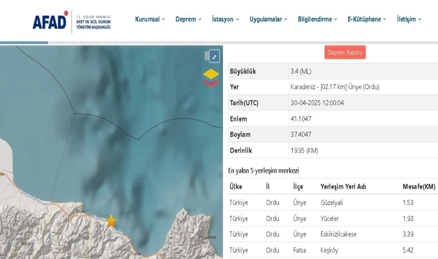Click the earthquake epicenter star marker
This screenshot has height=259, width=438.
[x=111, y=221]
